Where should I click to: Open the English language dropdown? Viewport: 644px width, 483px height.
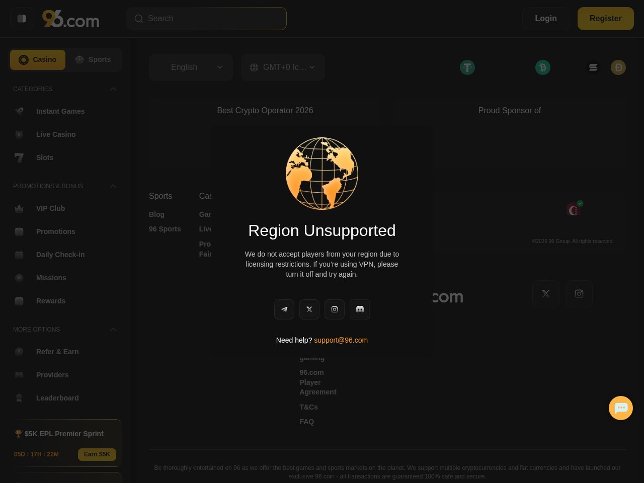point(191,67)
